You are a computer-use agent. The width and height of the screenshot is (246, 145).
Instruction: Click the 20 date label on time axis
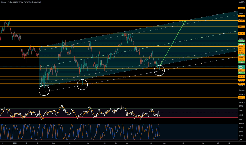(151, 143)
